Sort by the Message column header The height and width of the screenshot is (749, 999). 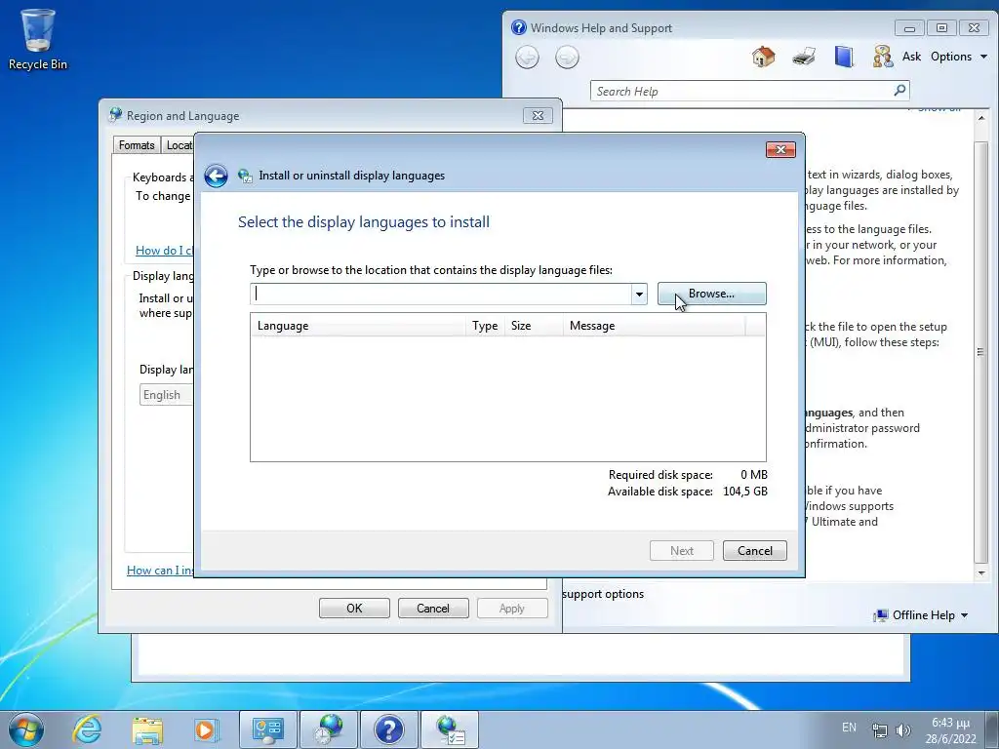[654, 326]
